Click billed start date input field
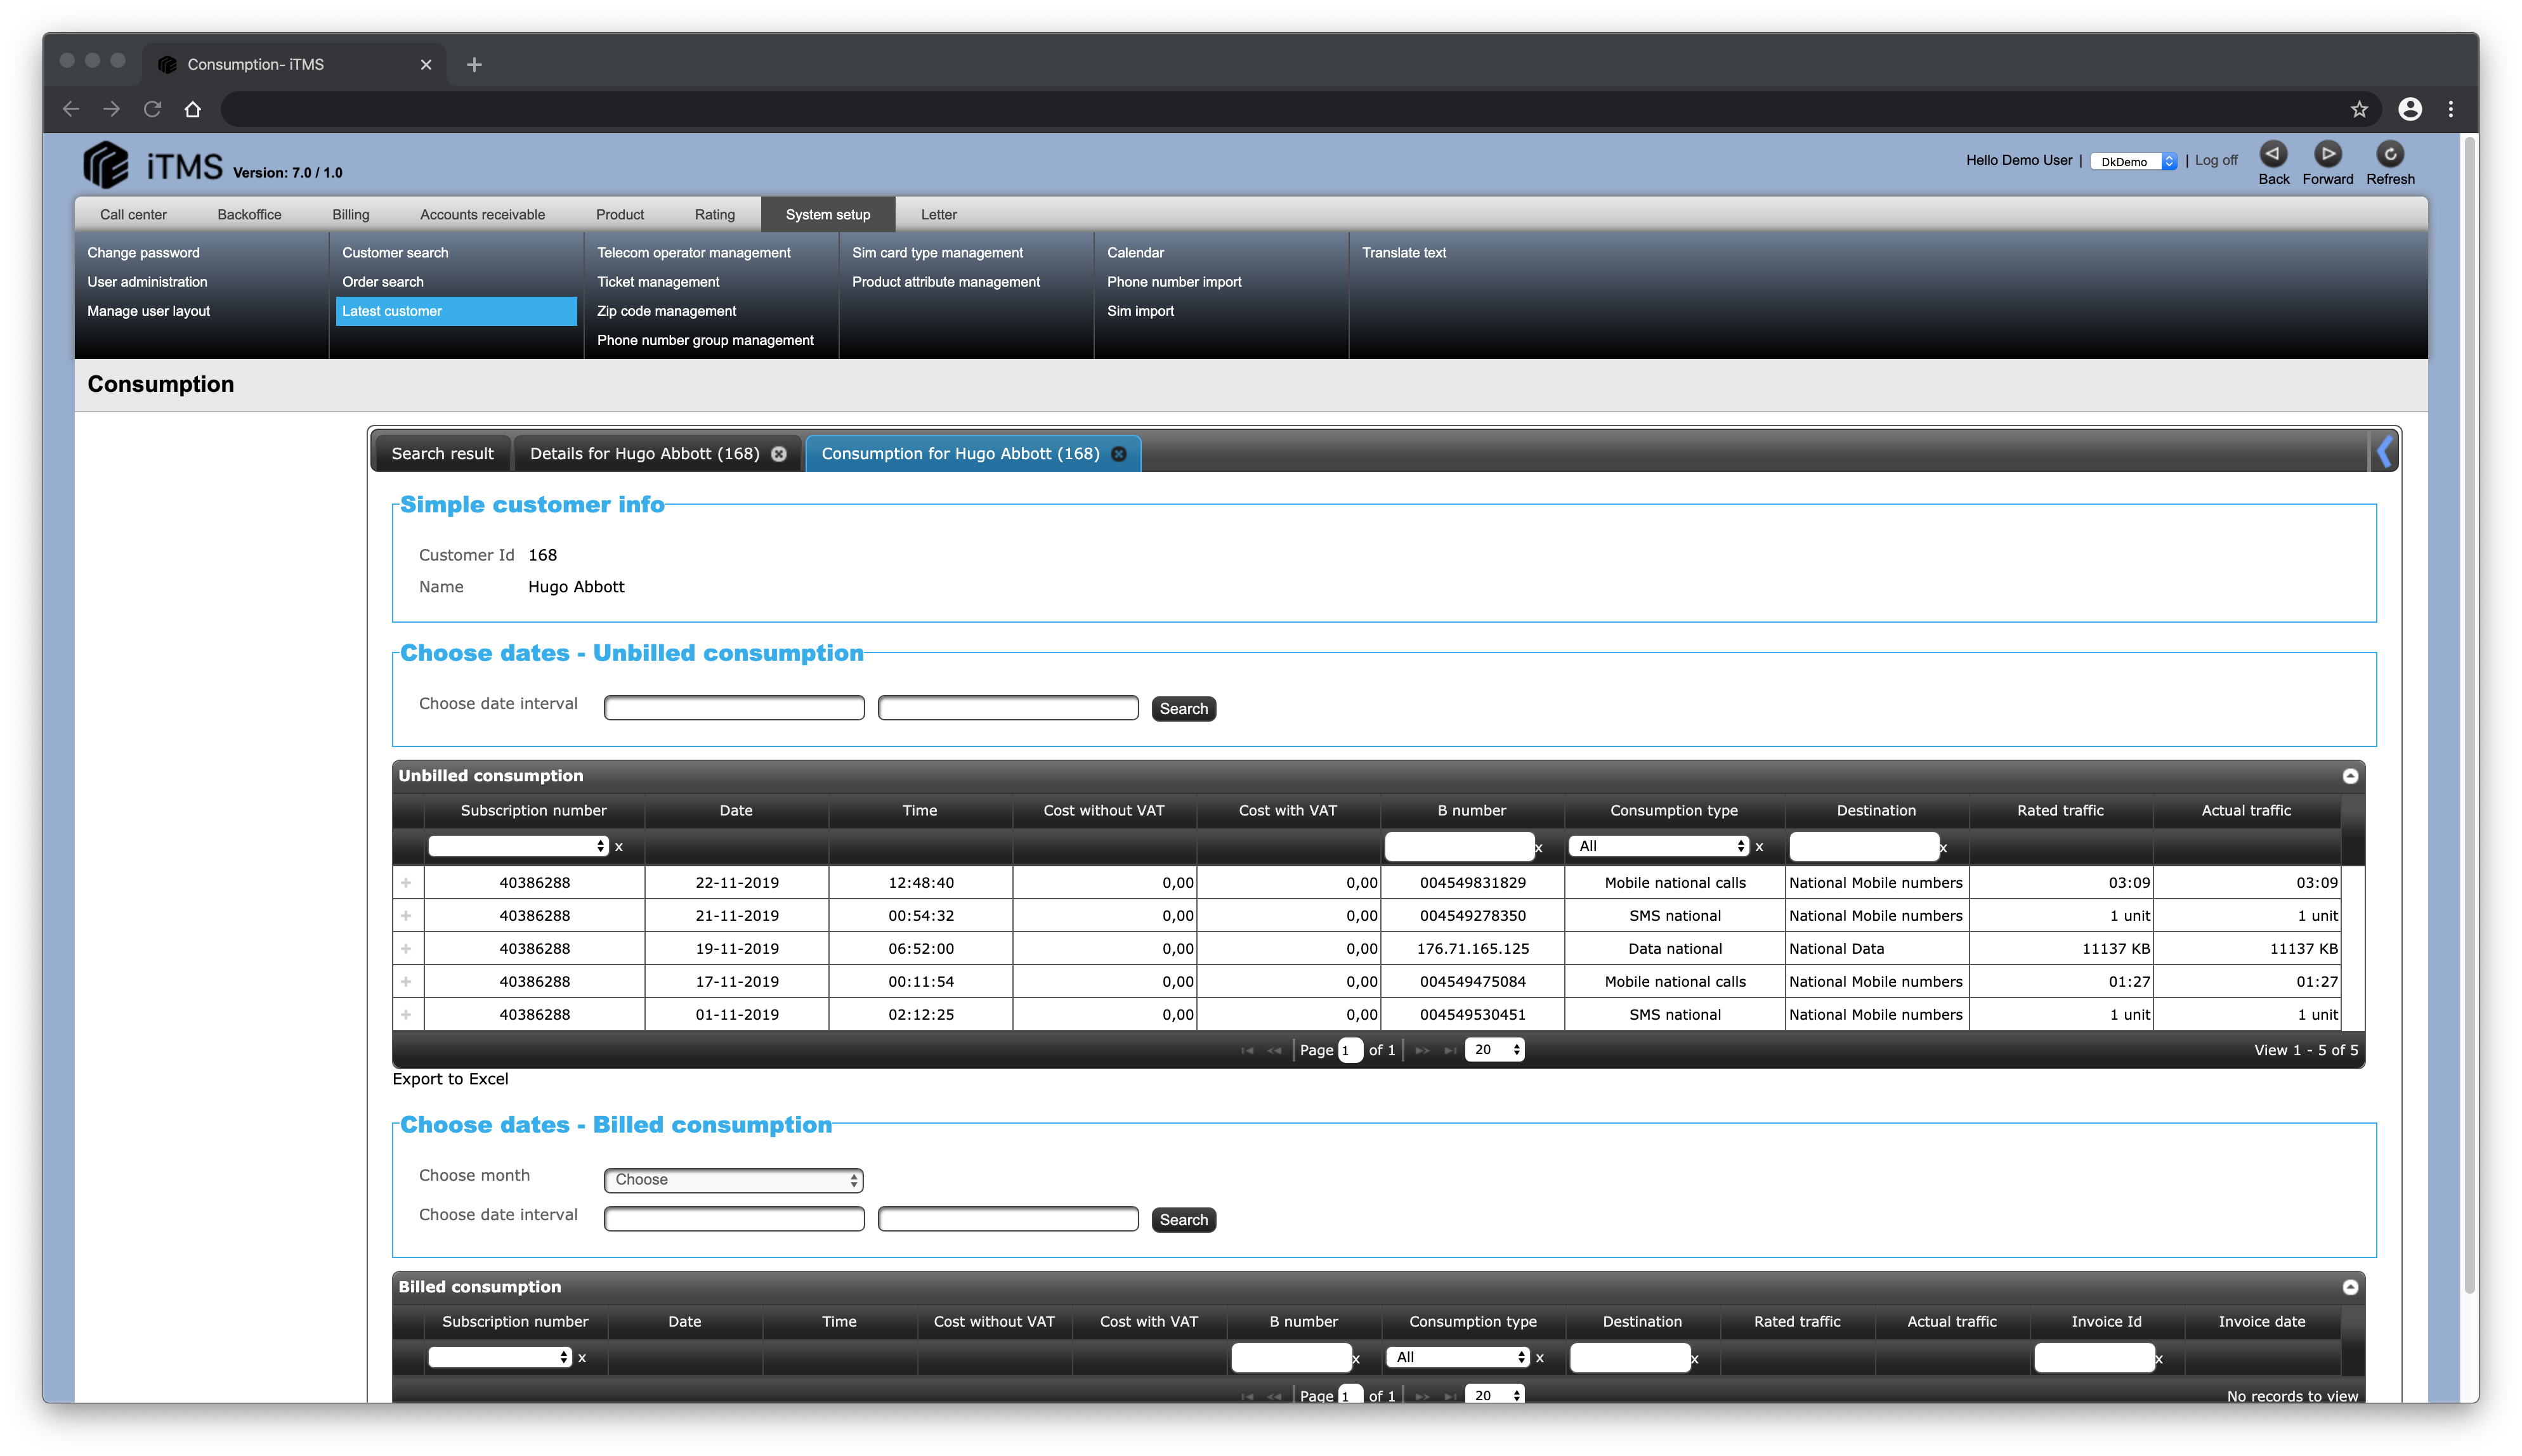This screenshot has width=2522, height=1456. [x=733, y=1220]
